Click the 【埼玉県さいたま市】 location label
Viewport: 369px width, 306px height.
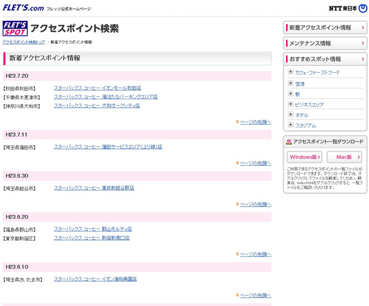tap(23, 279)
